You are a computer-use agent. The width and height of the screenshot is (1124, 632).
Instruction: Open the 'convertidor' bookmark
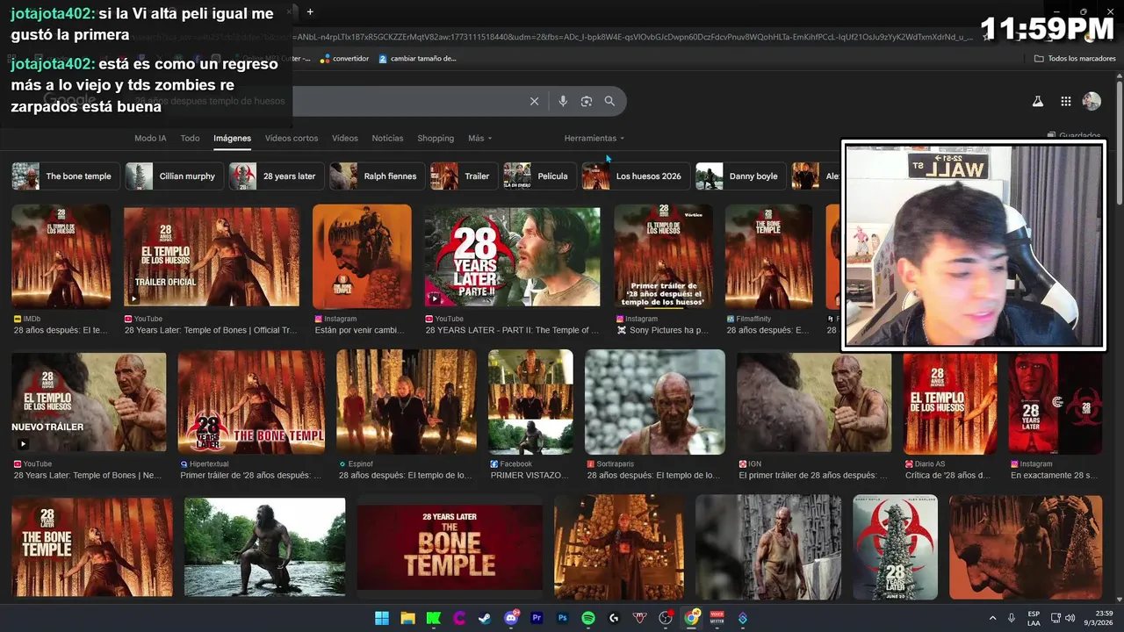coord(344,59)
